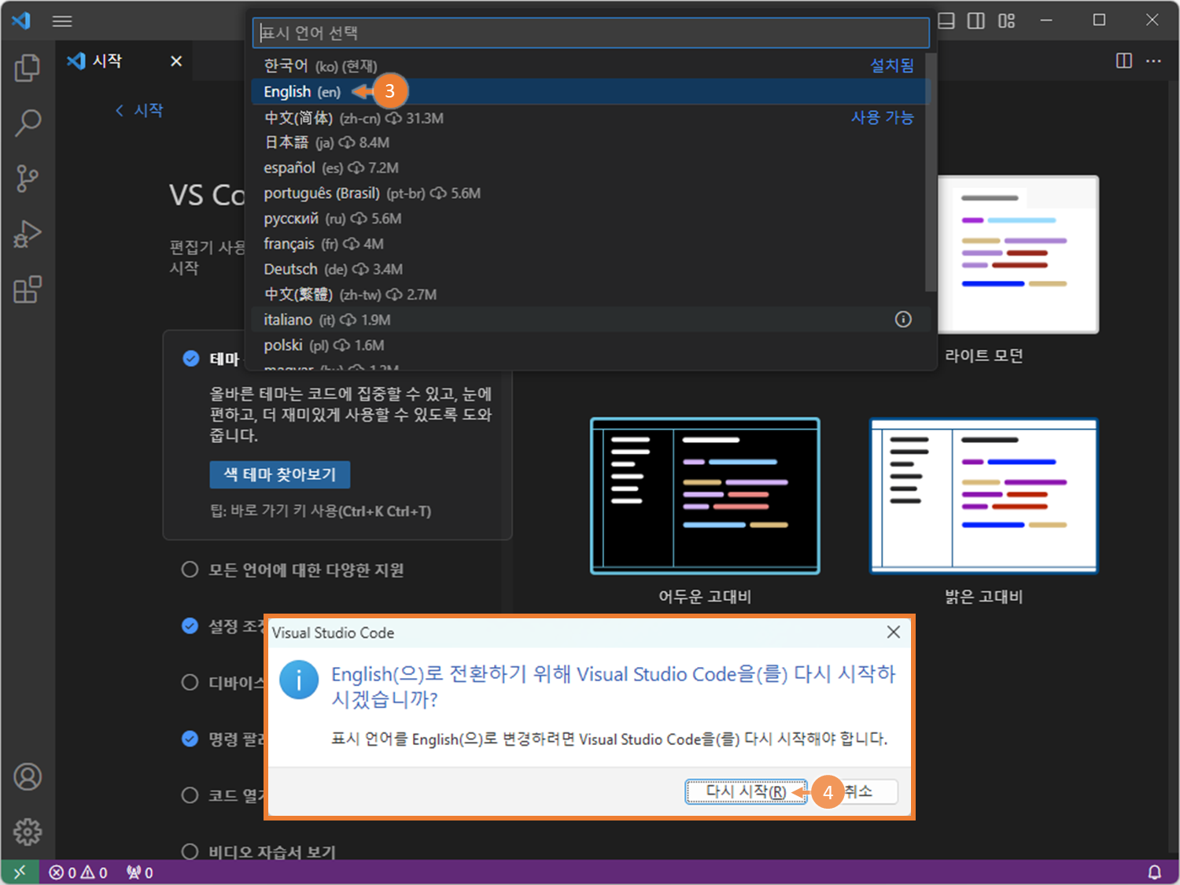Select 비디오 자습서 보기 step
Image resolution: width=1180 pixels, height=885 pixels.
pyautogui.click(x=259, y=851)
